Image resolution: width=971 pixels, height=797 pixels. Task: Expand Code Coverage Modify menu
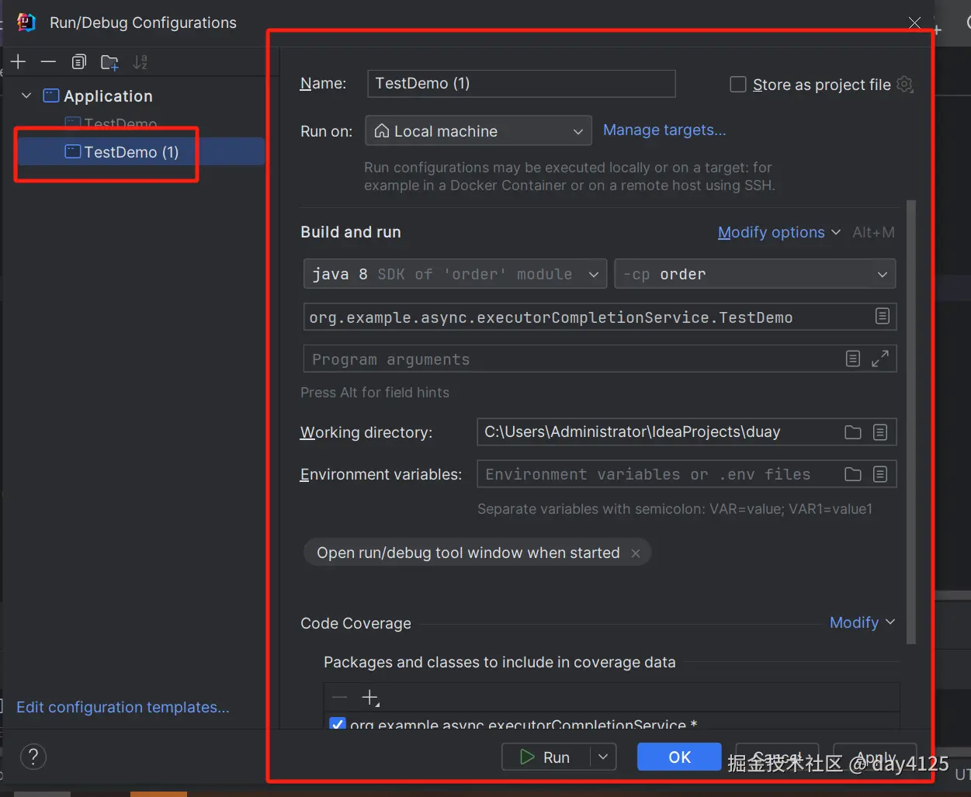pyautogui.click(x=862, y=622)
